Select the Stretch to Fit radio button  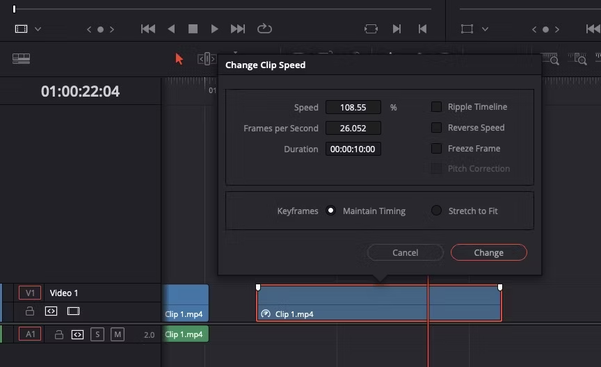436,211
